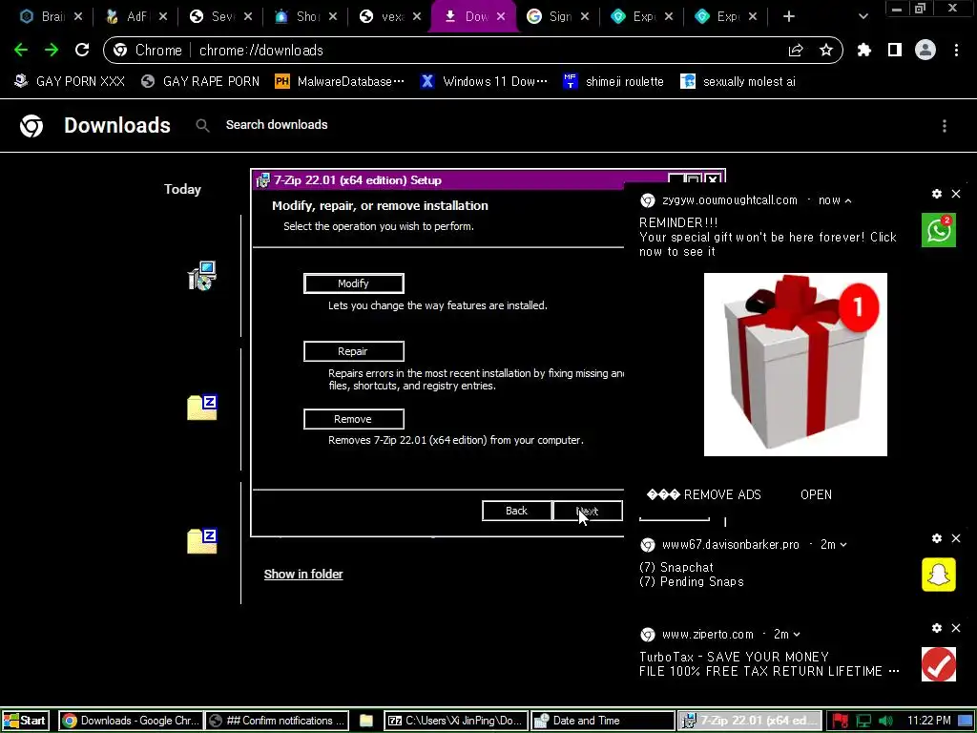Viewport: 977px width, 733px height.
Task: Open settings gear on the ziperto notification
Action: point(937,628)
